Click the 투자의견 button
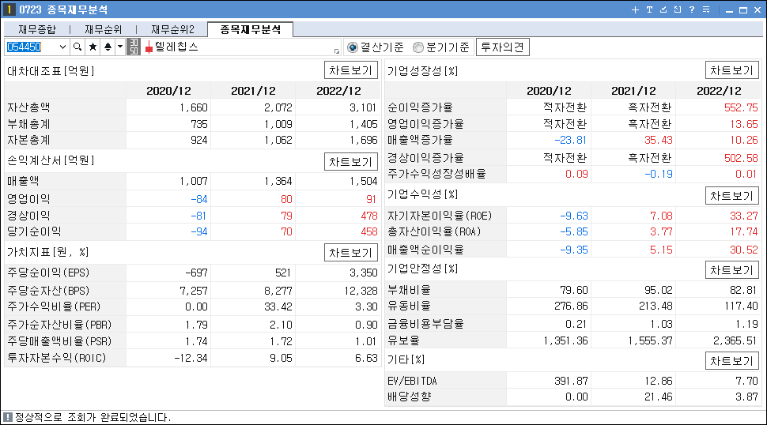 [x=502, y=47]
